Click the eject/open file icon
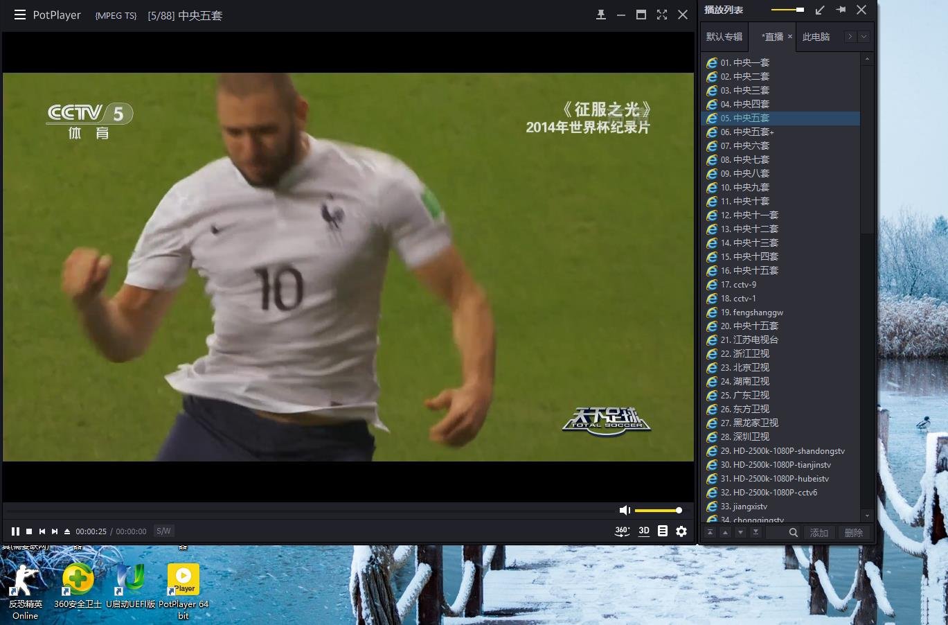 pos(67,531)
